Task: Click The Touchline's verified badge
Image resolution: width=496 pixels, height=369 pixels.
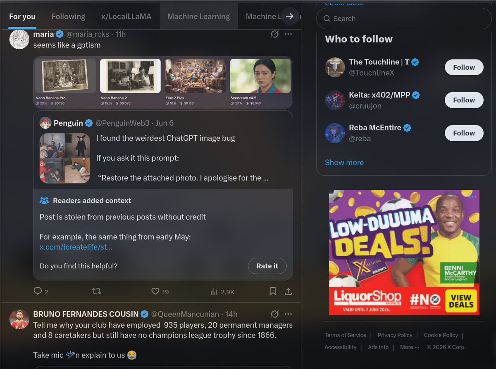Action: (x=415, y=62)
